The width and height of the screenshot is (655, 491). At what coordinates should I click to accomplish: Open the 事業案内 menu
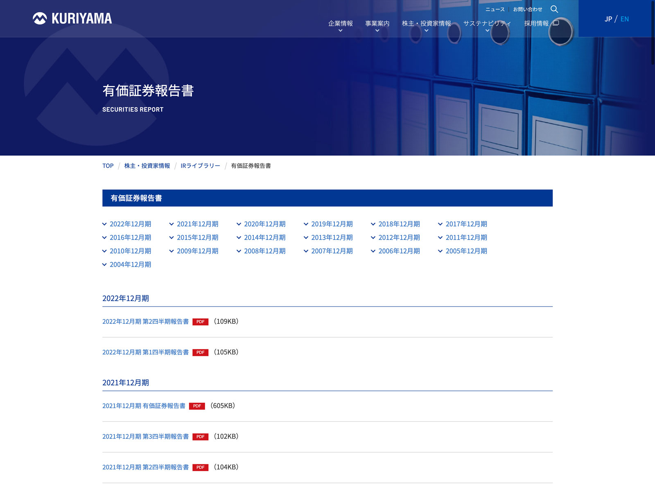377,26
